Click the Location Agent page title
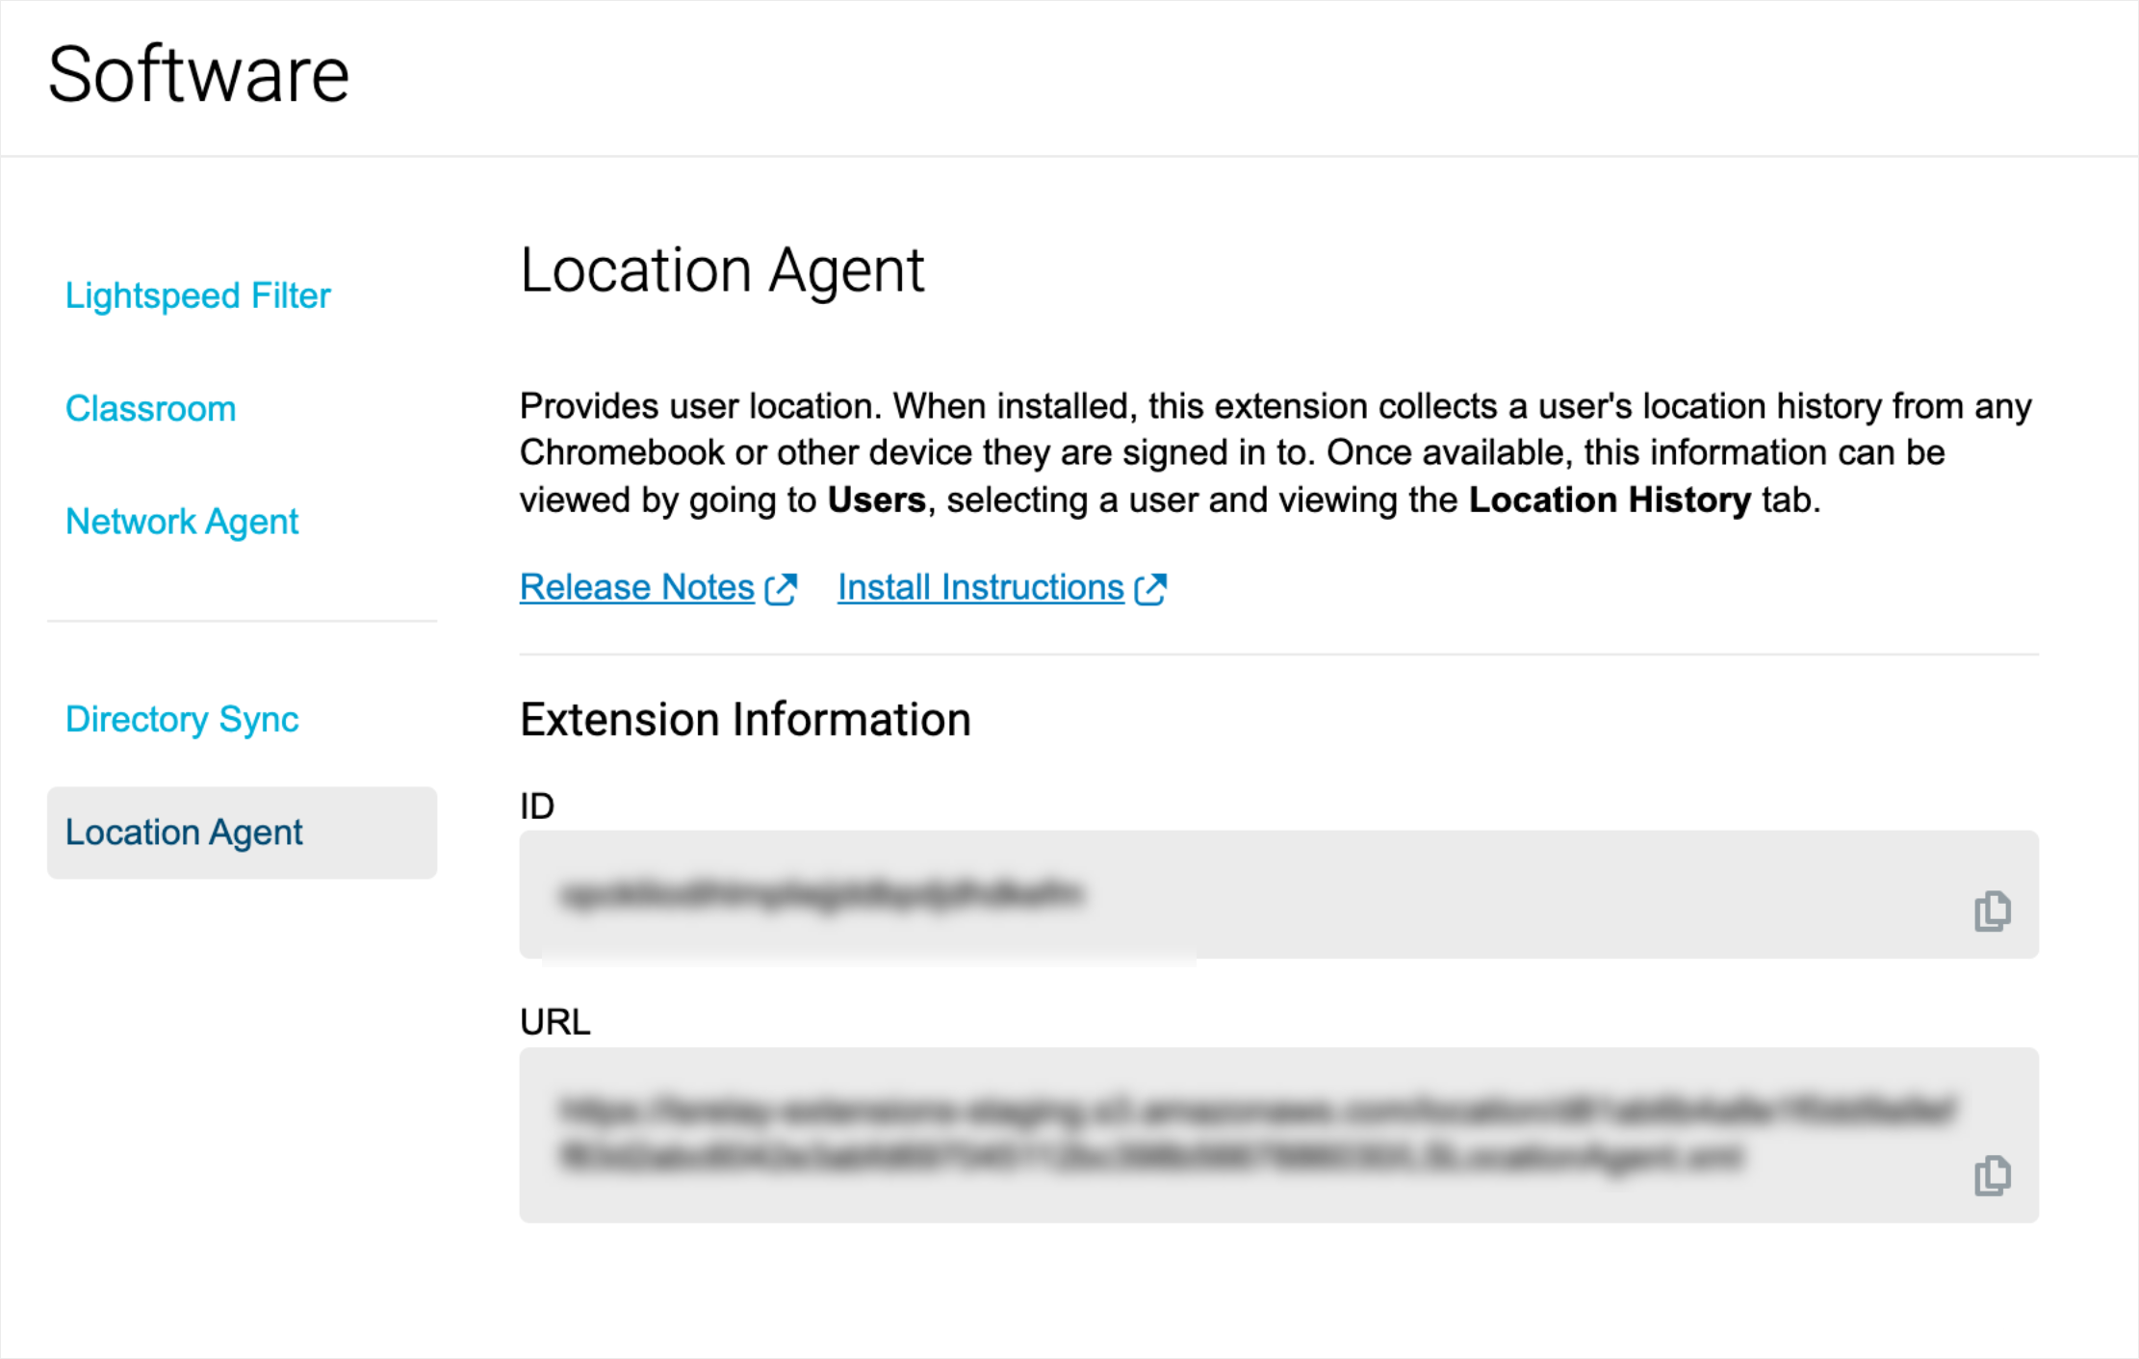Viewport: 2139px width, 1359px height. [x=722, y=270]
